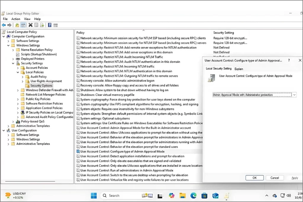Viewport: 303px width, 202px height.
Task: Open File Explorer from taskbar
Action: (182, 196)
